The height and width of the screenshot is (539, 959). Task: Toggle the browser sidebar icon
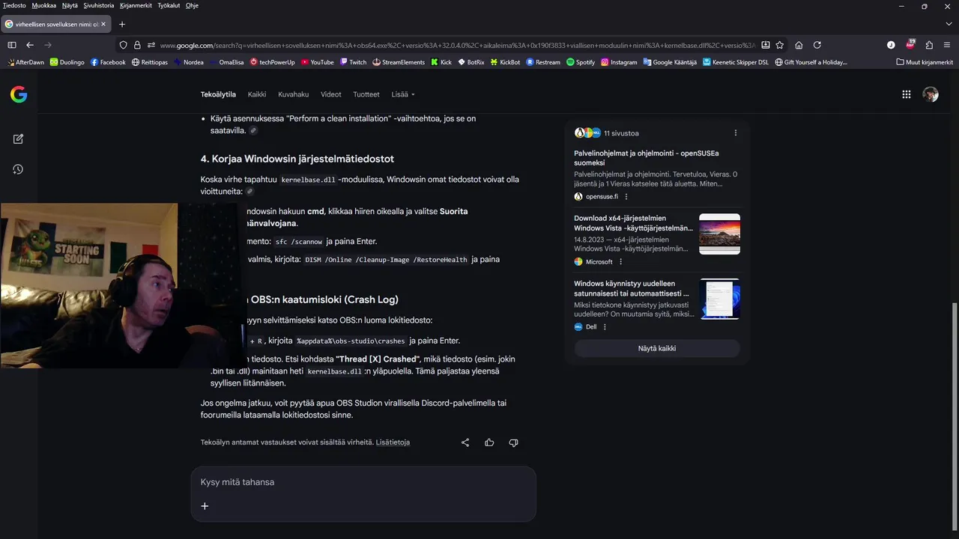click(12, 45)
